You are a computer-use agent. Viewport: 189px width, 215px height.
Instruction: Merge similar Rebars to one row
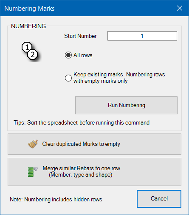tap(94, 172)
